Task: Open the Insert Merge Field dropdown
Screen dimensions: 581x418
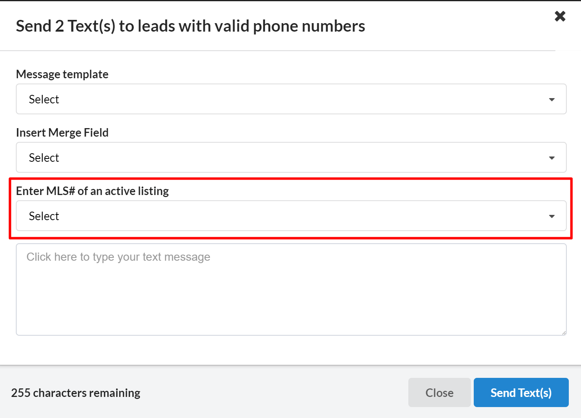Action: (291, 157)
